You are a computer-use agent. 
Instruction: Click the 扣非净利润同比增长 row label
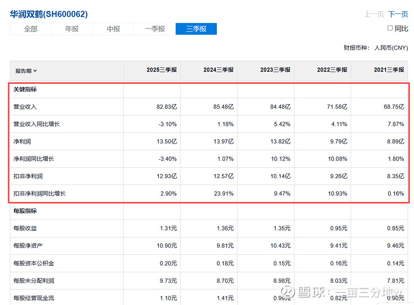pos(39,194)
